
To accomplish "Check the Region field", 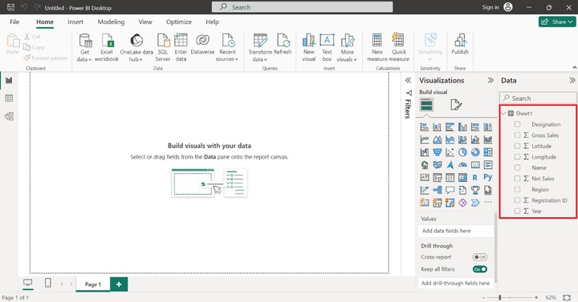I will 517,189.
